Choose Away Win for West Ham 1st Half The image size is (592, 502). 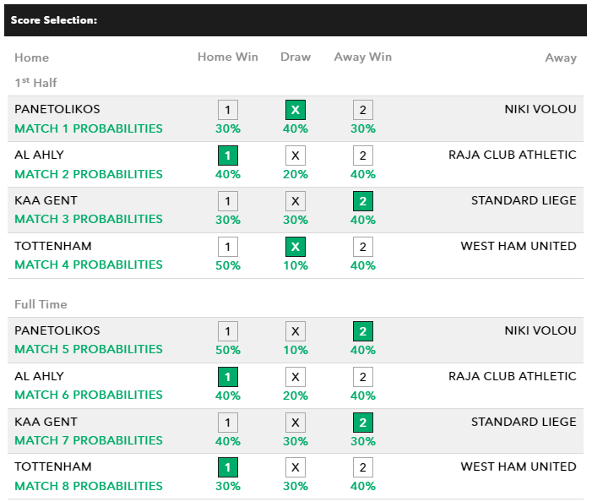pos(362,247)
